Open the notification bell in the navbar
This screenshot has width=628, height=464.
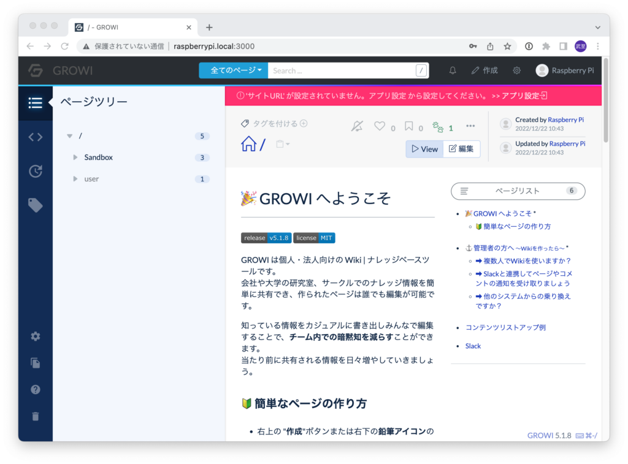click(452, 70)
